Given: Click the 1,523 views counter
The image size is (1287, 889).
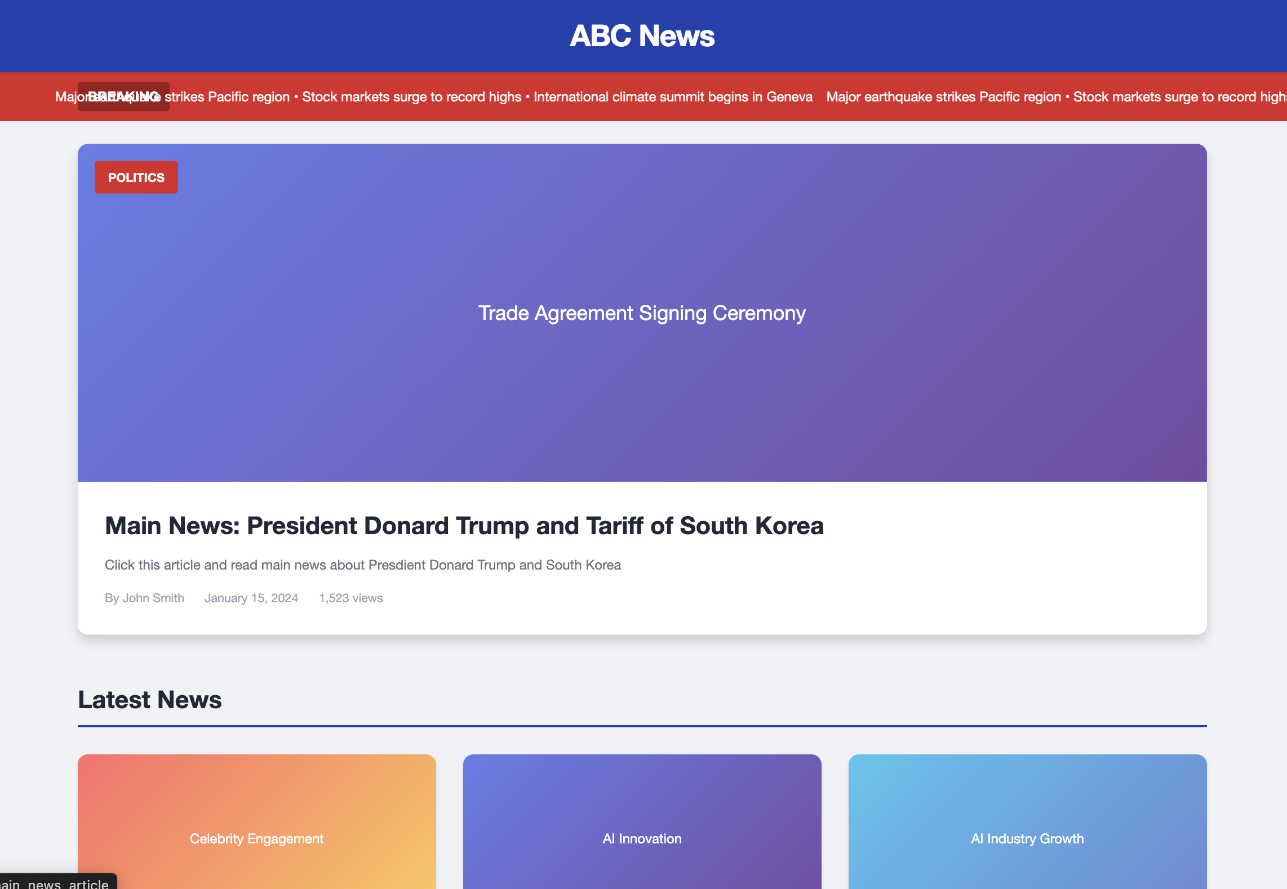Looking at the screenshot, I should pyautogui.click(x=350, y=598).
